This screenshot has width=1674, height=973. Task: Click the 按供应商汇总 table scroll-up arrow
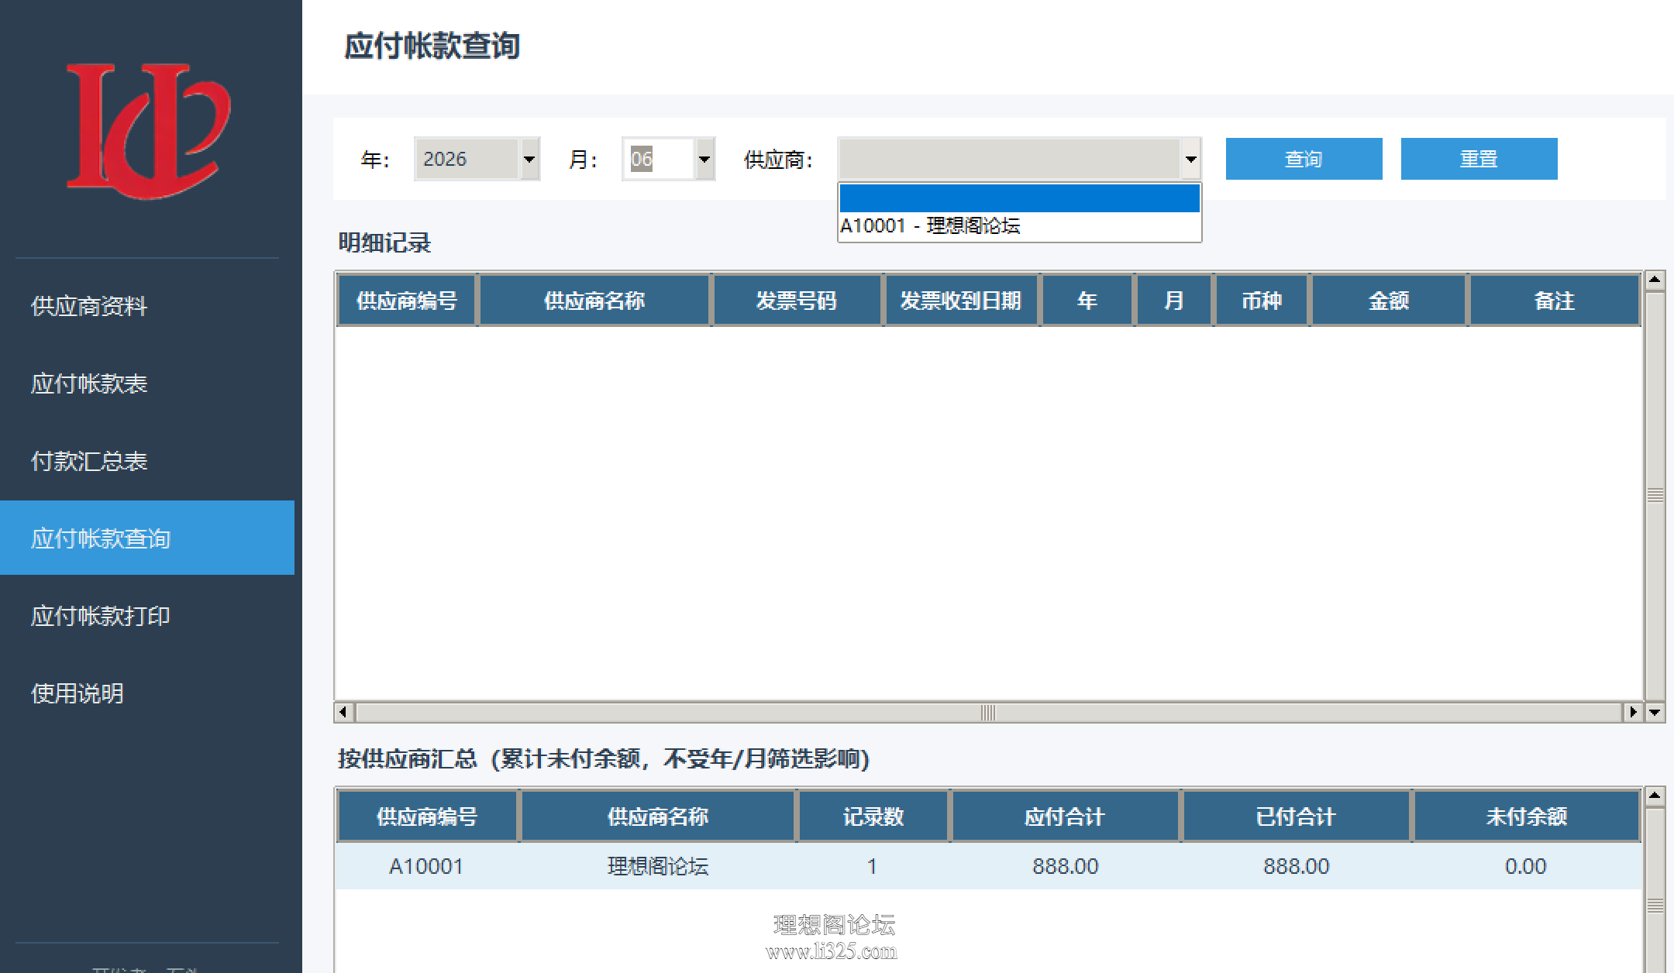point(1655,796)
